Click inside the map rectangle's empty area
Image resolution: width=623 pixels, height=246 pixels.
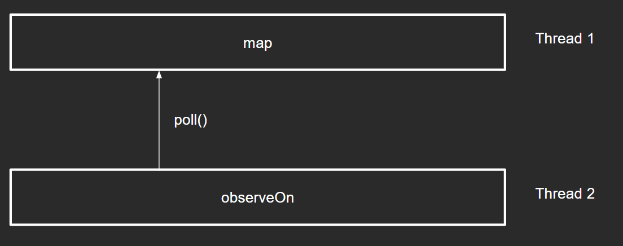click(119, 42)
